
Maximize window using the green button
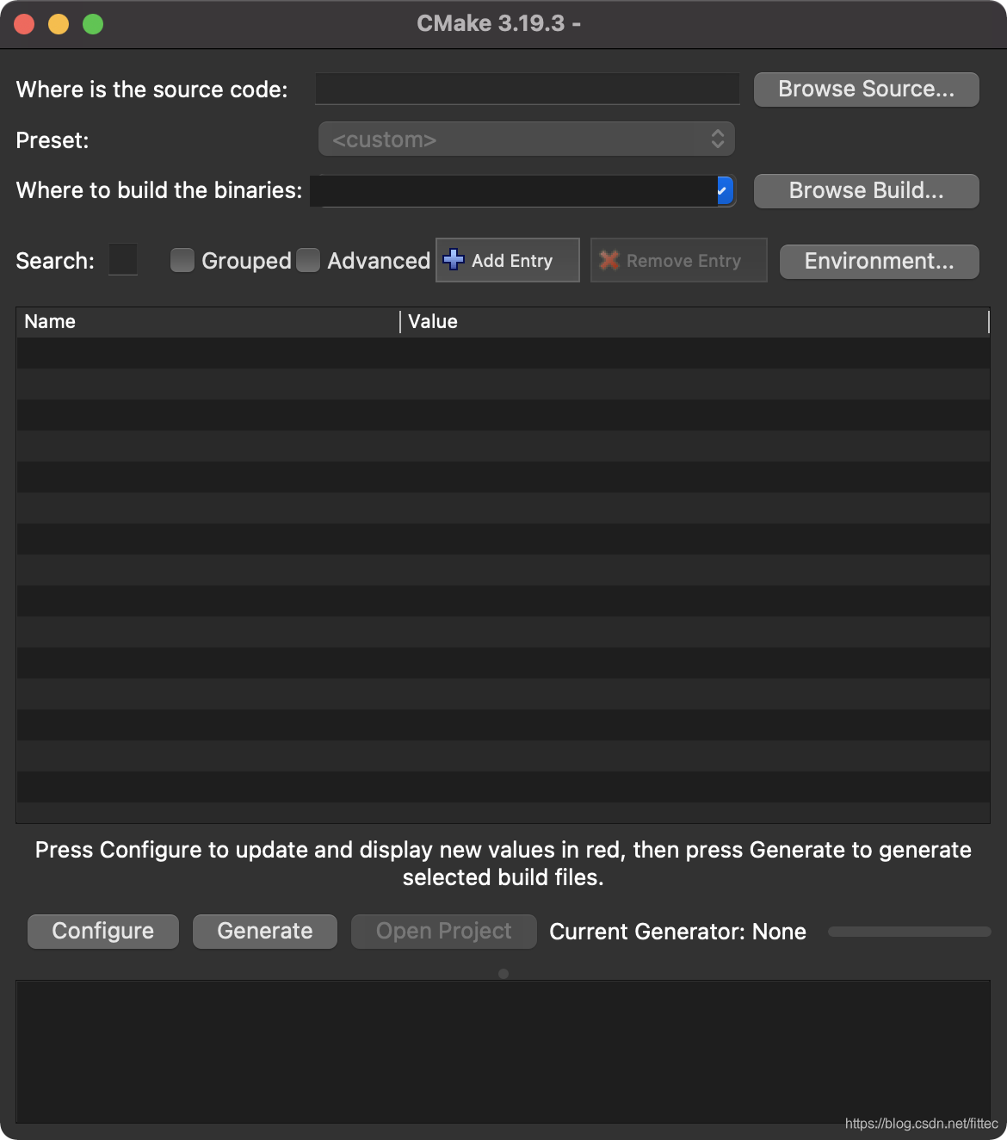[x=93, y=24]
